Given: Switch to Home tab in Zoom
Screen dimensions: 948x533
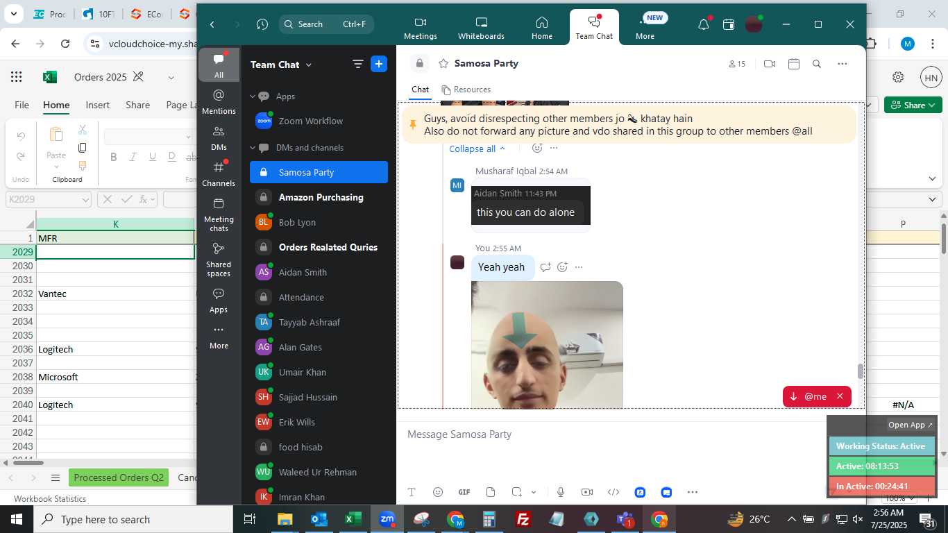Looking at the screenshot, I should coord(542,28).
